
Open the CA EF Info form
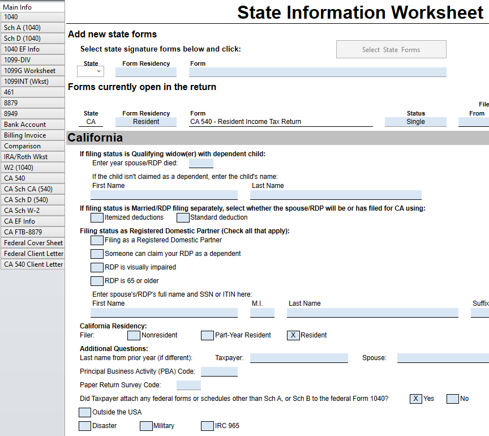32,221
